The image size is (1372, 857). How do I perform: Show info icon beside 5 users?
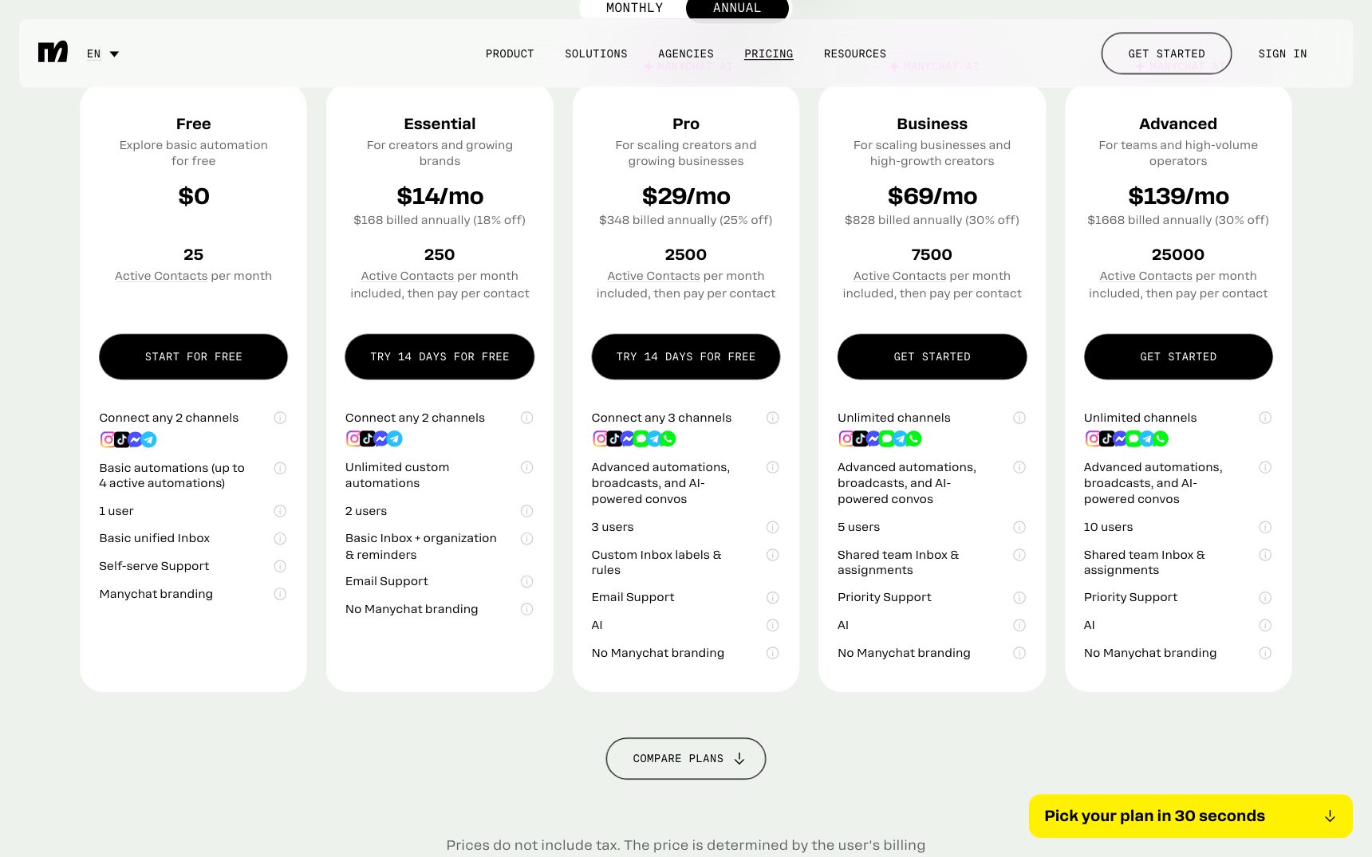click(x=1019, y=527)
